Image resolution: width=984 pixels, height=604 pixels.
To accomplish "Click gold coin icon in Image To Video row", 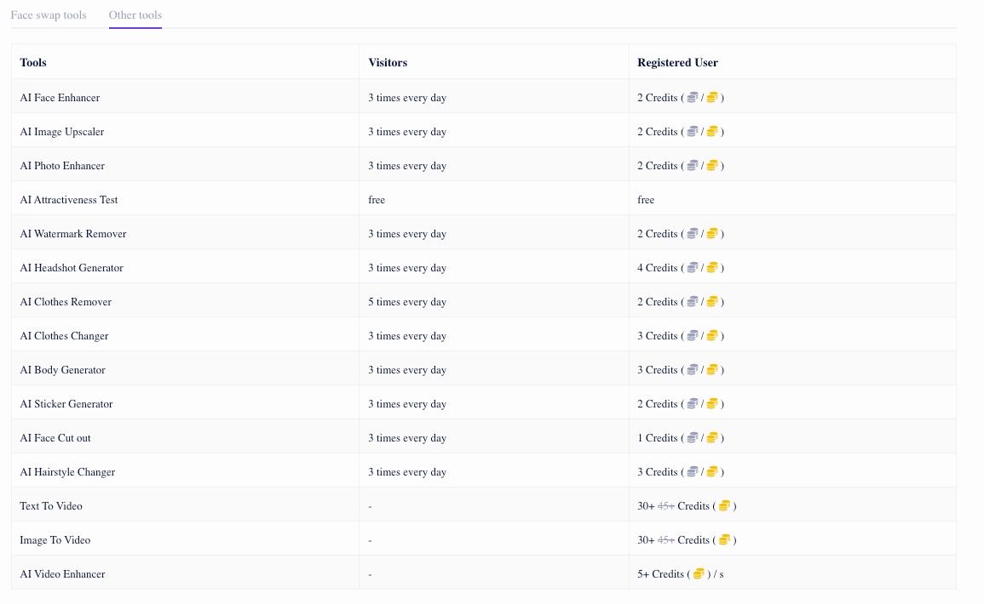I will 724,540.
